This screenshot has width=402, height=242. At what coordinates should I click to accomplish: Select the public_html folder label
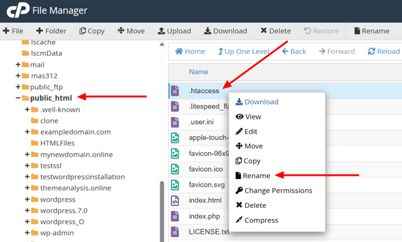click(51, 98)
